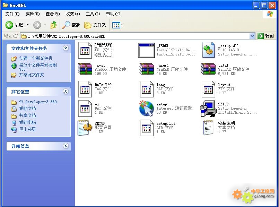Go to GX Developer-8.86Q folder link
Image resolution: width=279 pixels, height=207 pixels.
click(38, 102)
